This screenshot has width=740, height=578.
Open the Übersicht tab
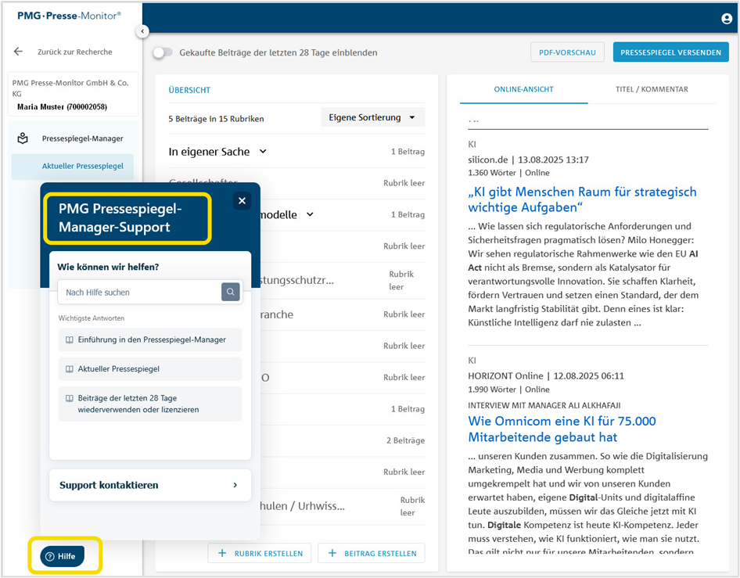coord(190,90)
